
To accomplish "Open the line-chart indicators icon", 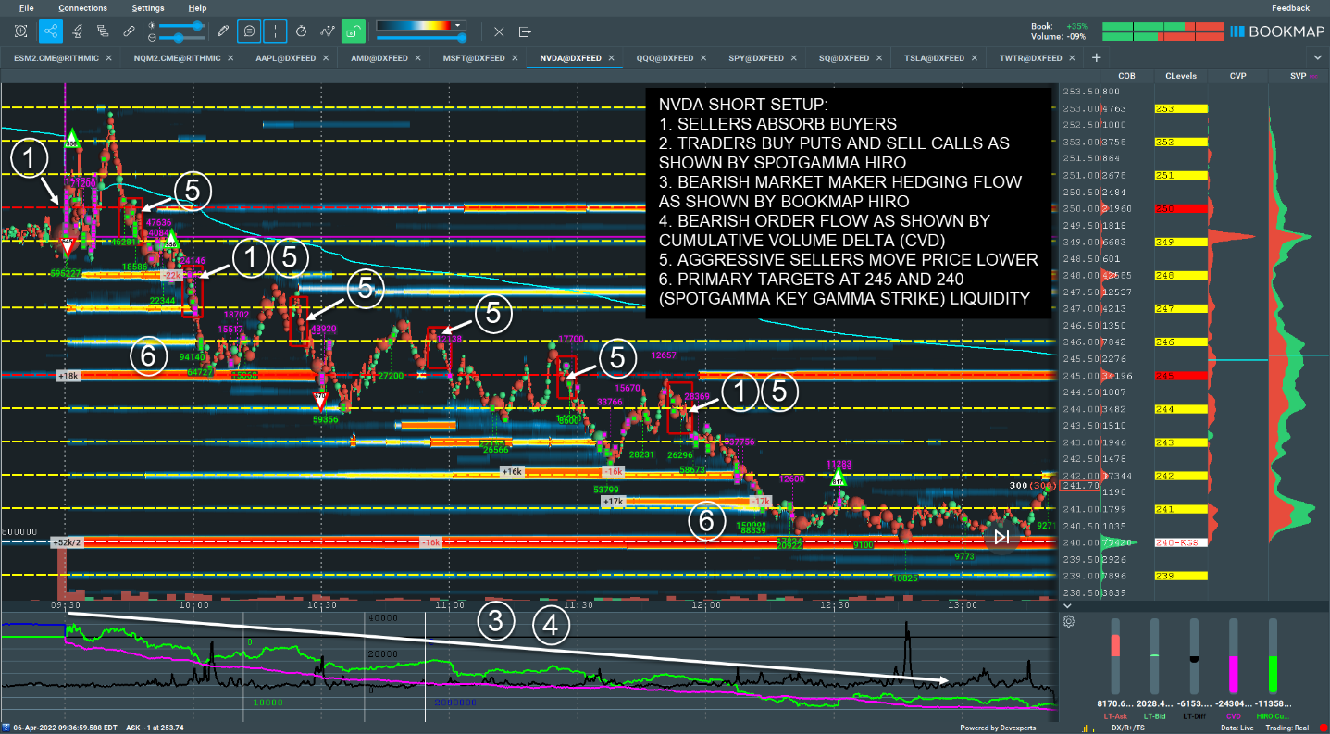I will tap(327, 31).
